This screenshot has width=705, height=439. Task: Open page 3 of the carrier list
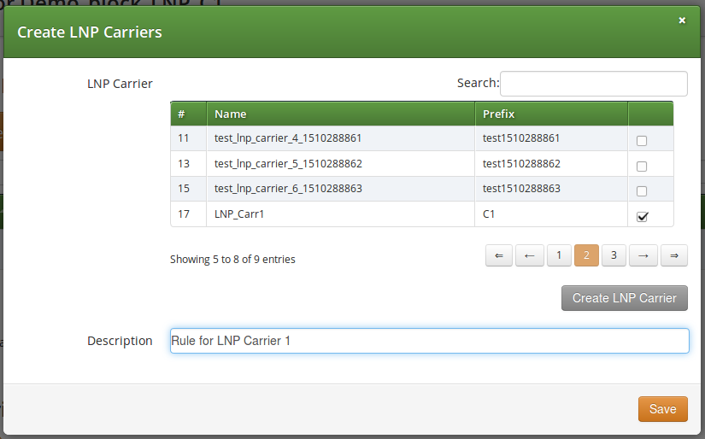pyautogui.click(x=614, y=255)
